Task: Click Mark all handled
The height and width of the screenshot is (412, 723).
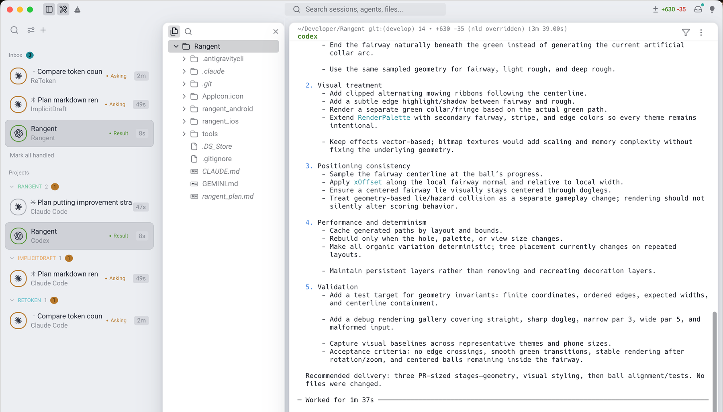Action: 32,155
